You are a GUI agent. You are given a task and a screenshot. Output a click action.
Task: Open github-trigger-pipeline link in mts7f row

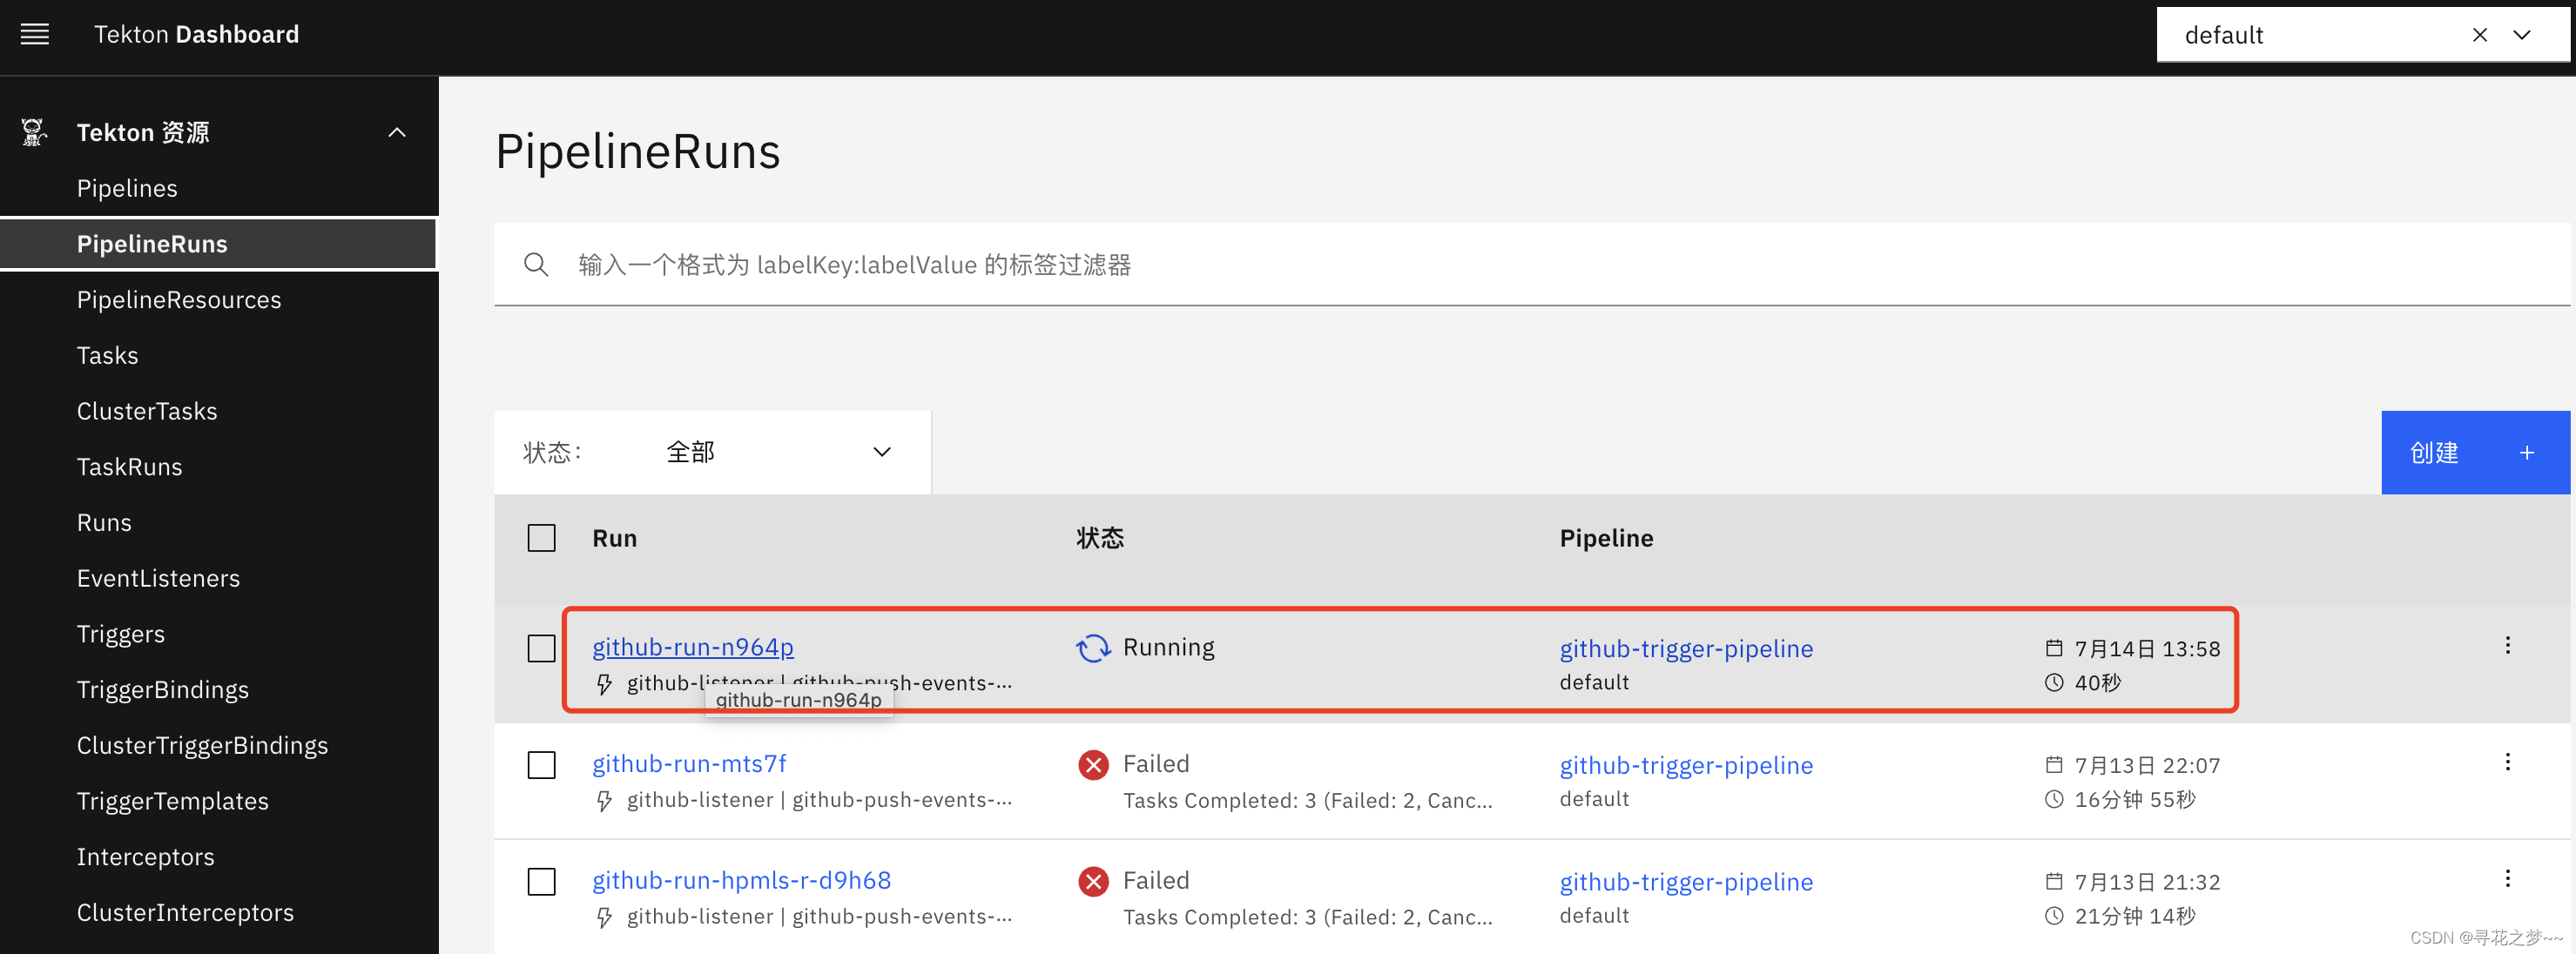(1686, 766)
